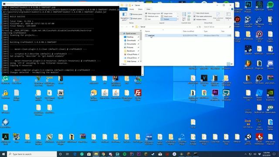Launch the Premiere Pro desktop shortcut

tap(215, 94)
